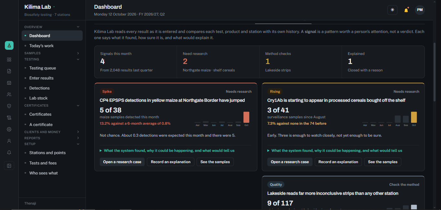Open the people group icon in rail
441x210 pixels.
9,94
